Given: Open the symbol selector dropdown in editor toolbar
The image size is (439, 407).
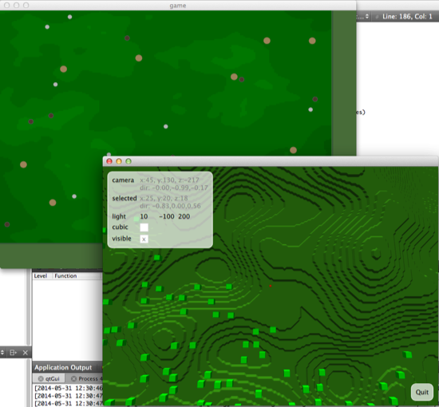Looking at the screenshot, I should click(x=363, y=17).
